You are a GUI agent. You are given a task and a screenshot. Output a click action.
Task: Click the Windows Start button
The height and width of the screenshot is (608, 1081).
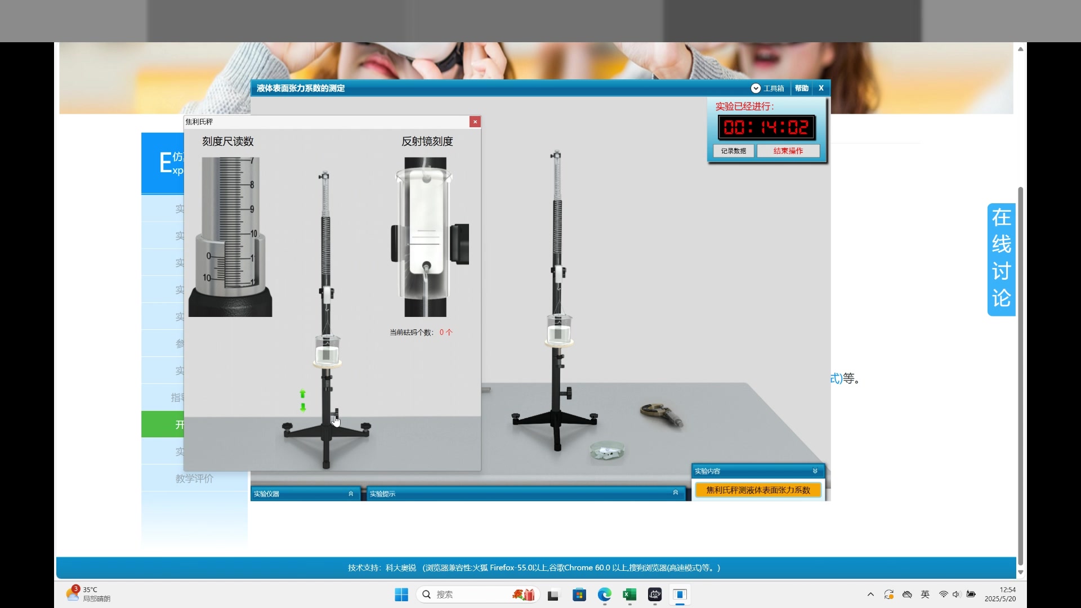(401, 594)
